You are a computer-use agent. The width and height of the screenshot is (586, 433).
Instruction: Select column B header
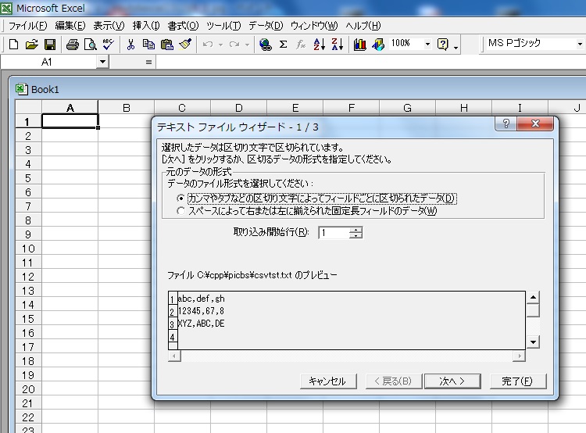click(127, 108)
